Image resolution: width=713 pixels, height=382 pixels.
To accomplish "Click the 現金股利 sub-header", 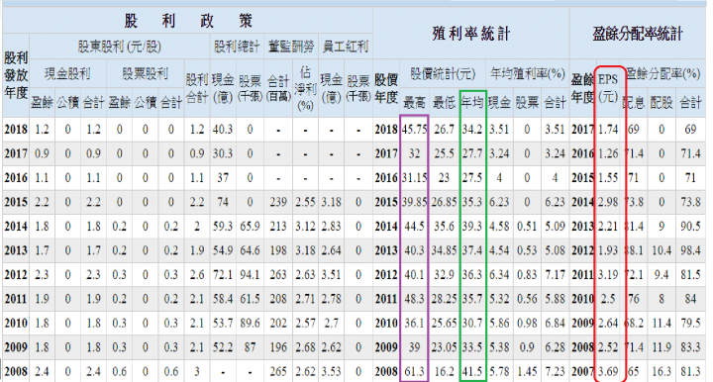I will [67, 73].
